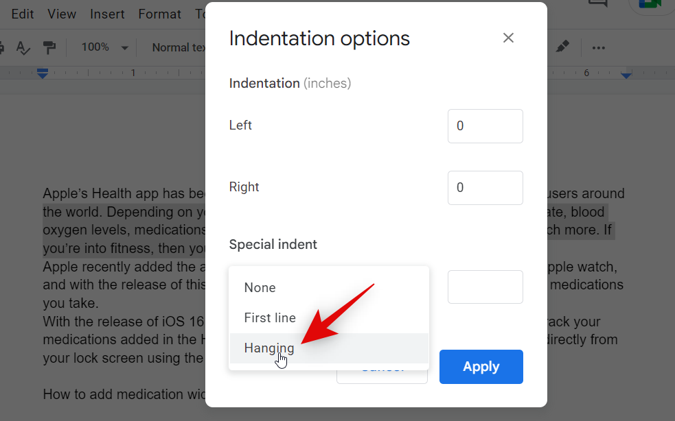Click the right indent ruler marker
675x421 pixels.
626,74
